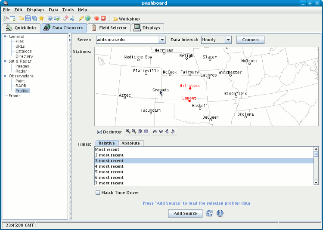The height and width of the screenshot is (230, 323).
Task: Click the Connect button
Action: point(250,40)
